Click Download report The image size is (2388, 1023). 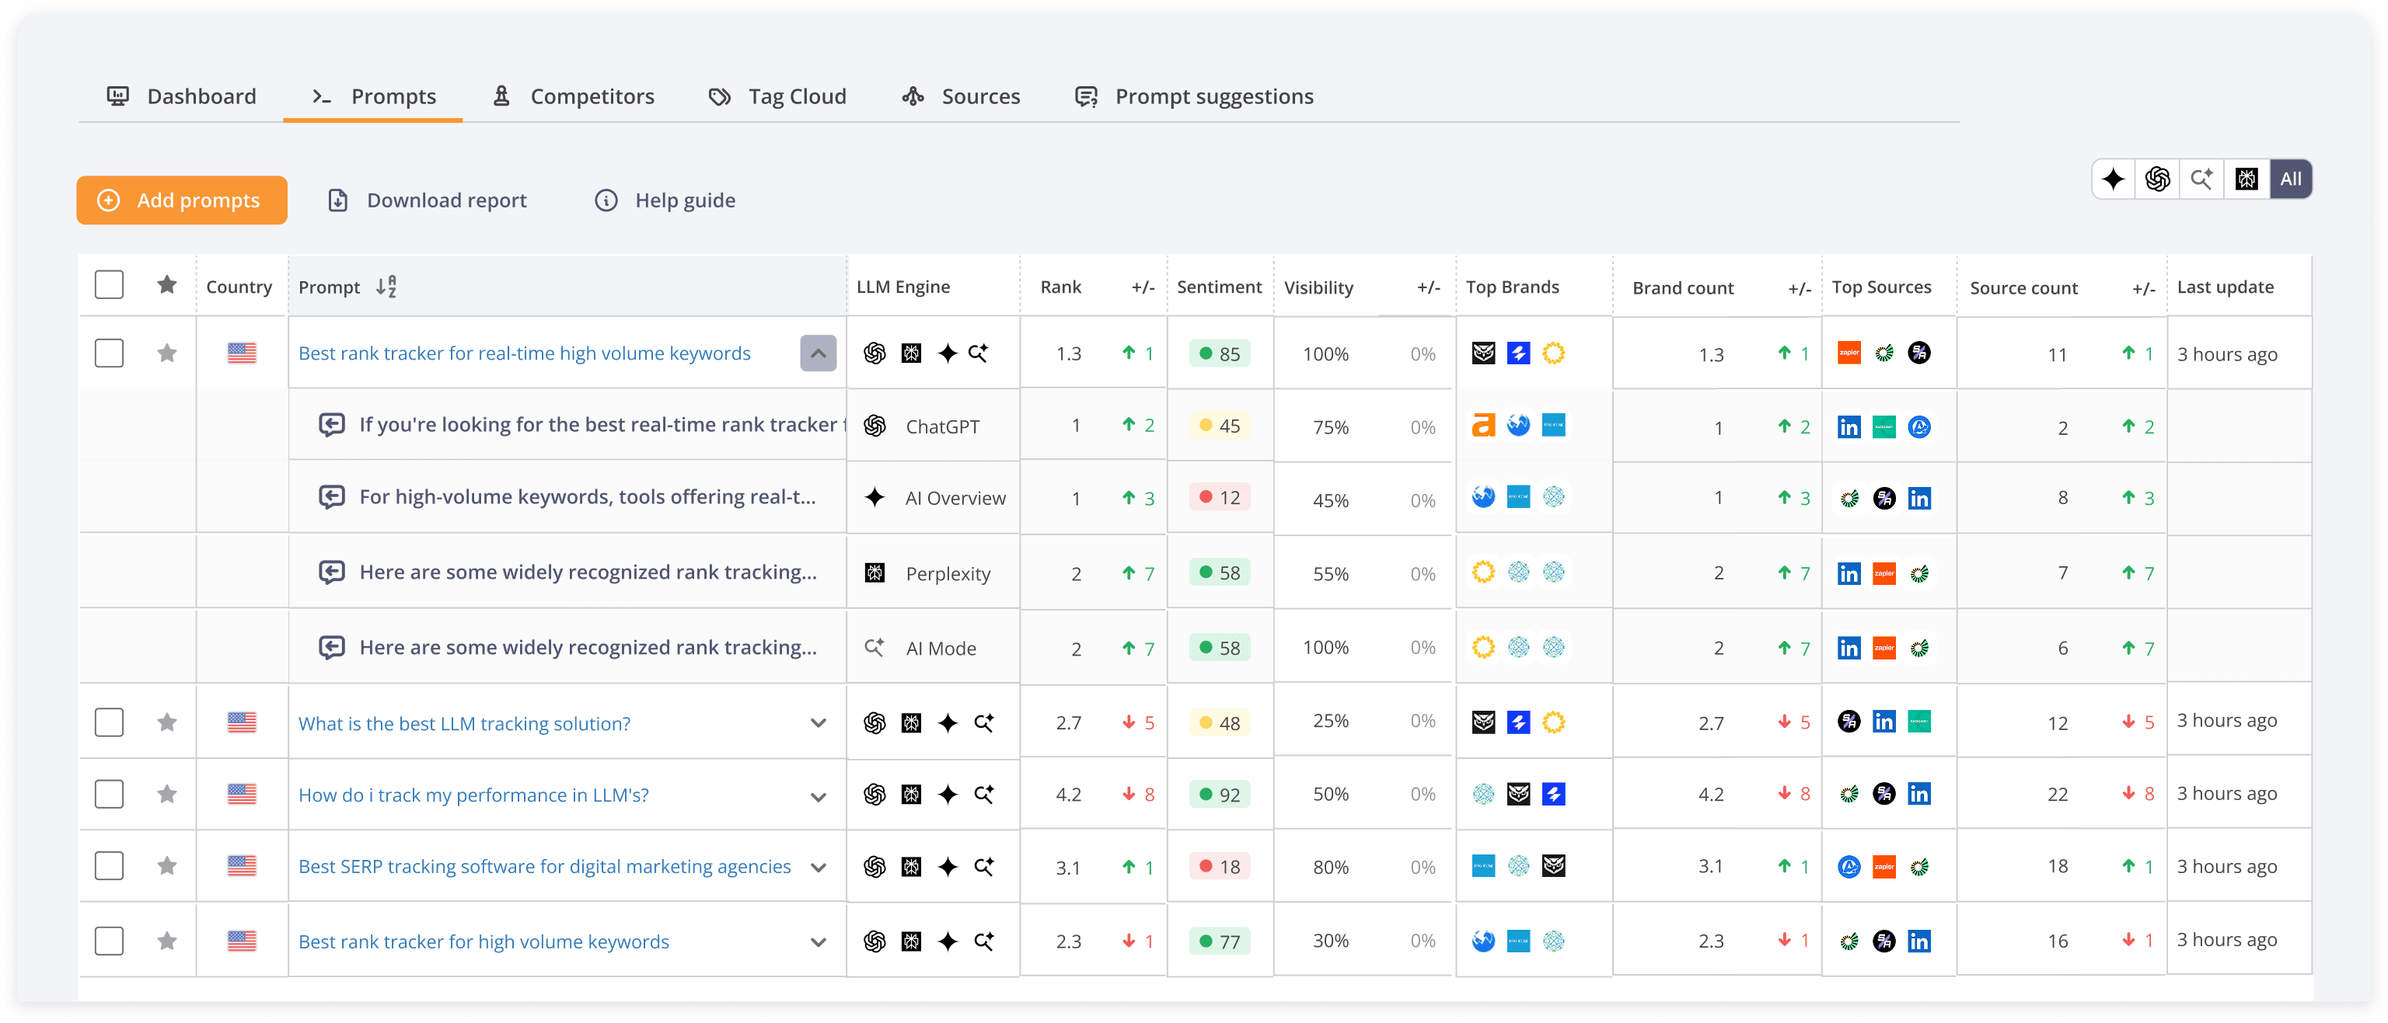(x=428, y=200)
